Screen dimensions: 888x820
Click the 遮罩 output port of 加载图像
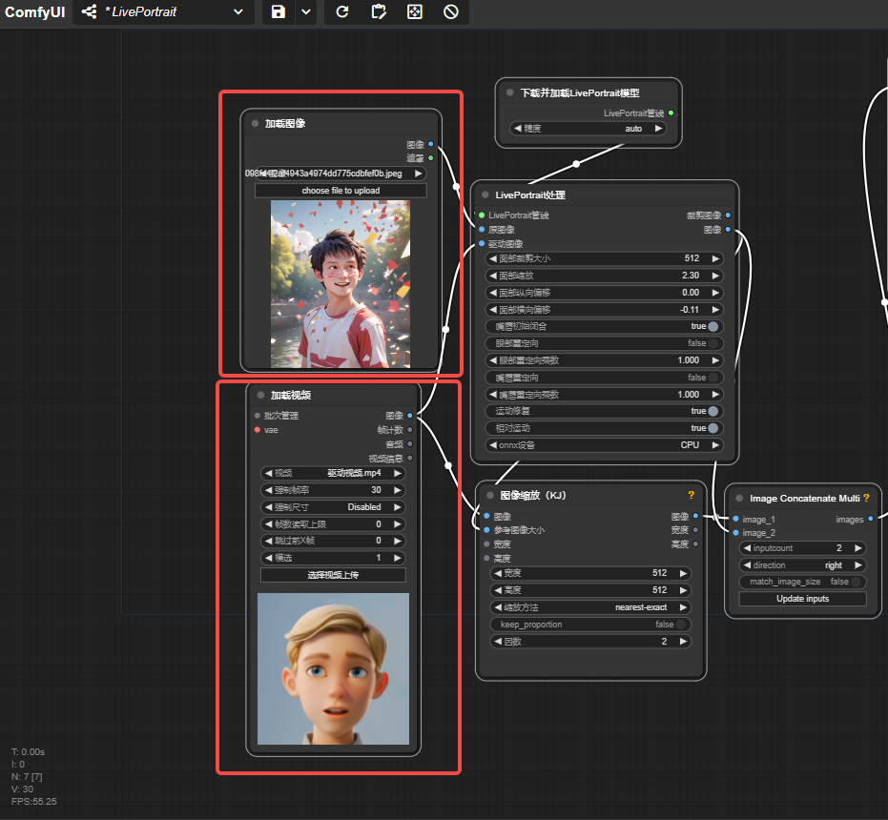click(430, 158)
